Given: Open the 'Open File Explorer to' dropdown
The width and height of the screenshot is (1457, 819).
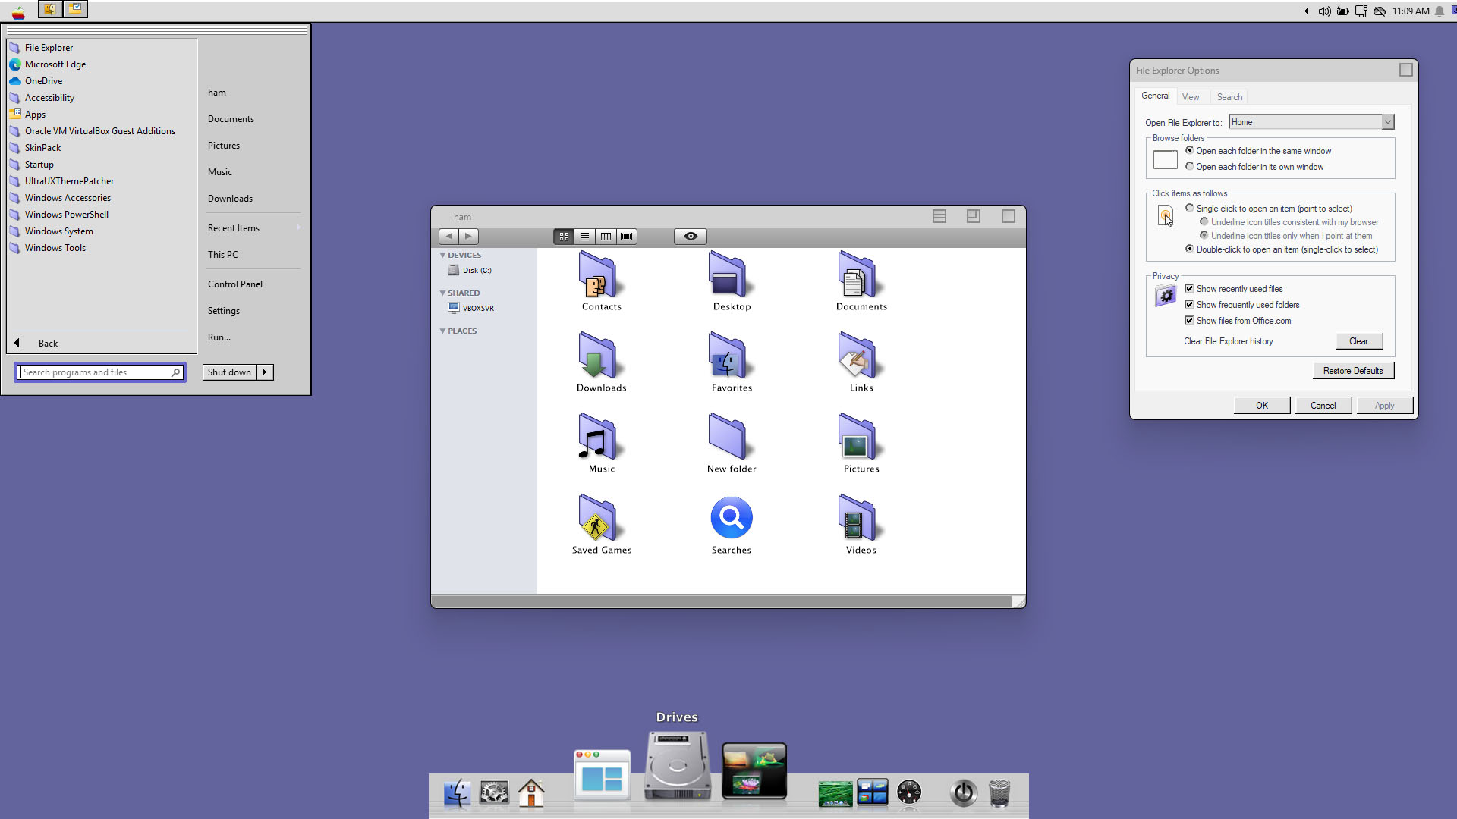Looking at the screenshot, I should [1387, 122].
